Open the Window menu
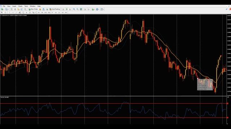 pyautogui.click(x=32, y=6)
